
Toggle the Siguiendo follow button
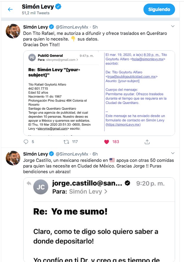coord(159,10)
